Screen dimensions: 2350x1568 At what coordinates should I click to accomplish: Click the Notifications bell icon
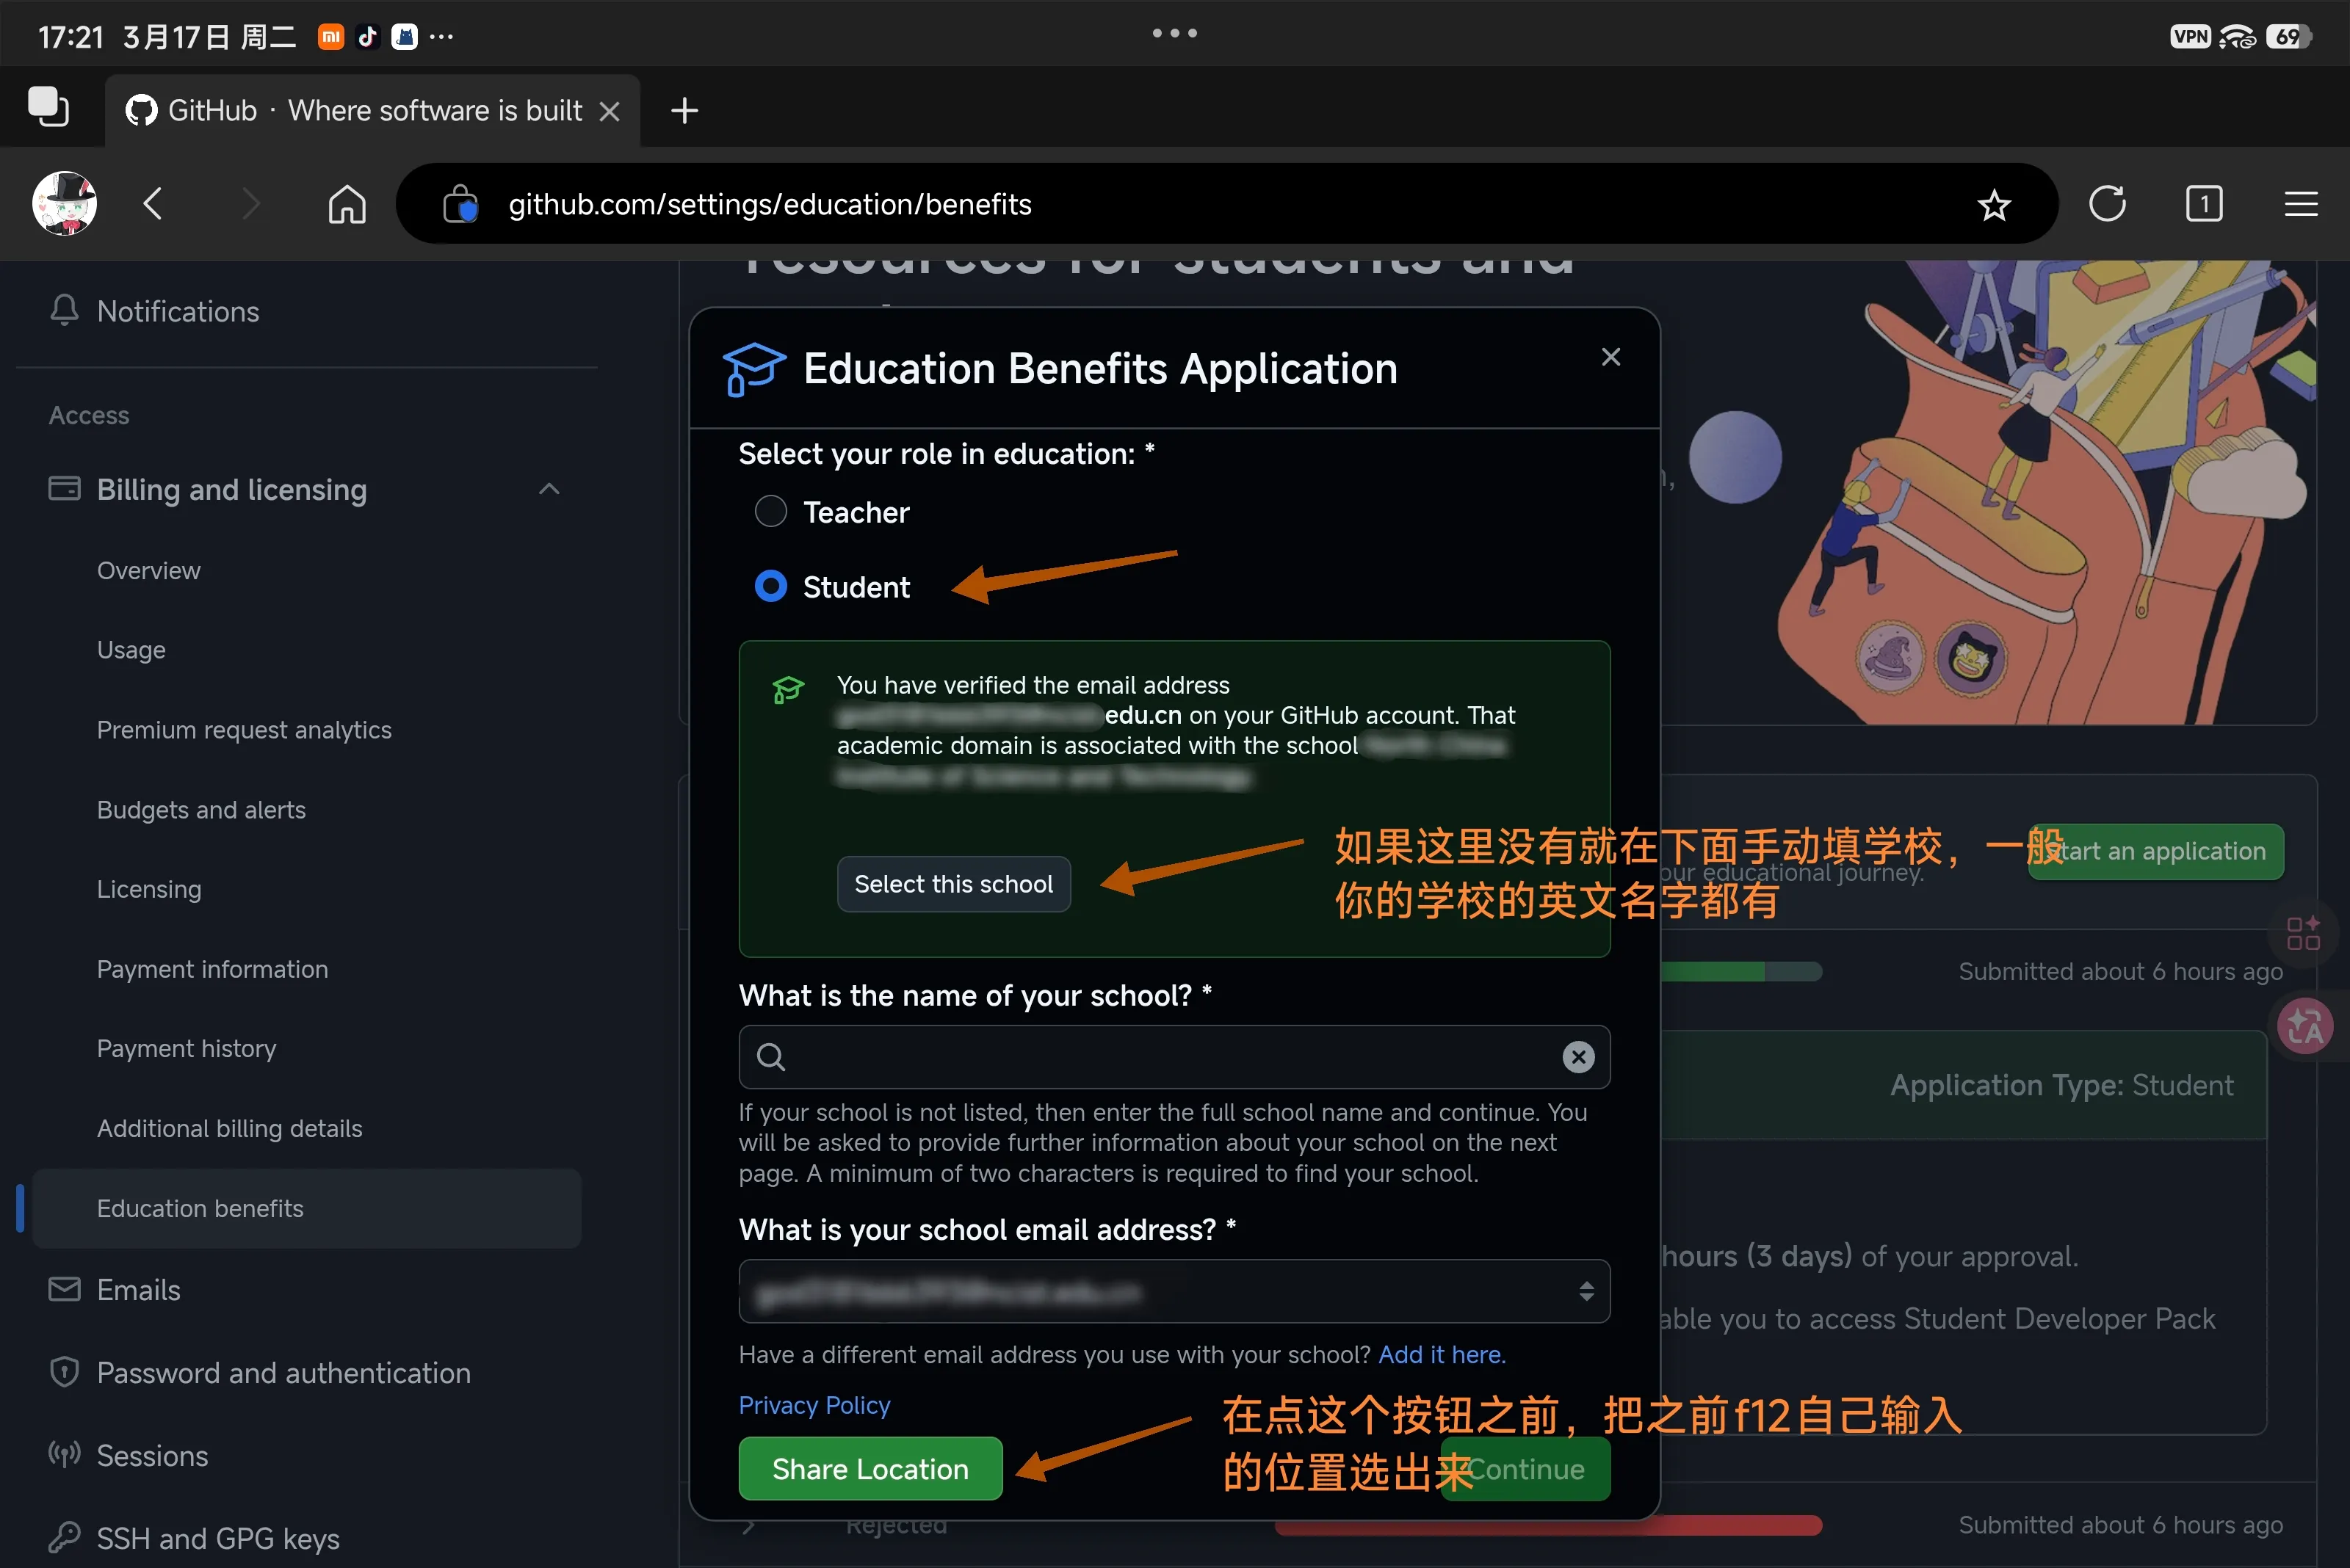click(x=64, y=310)
